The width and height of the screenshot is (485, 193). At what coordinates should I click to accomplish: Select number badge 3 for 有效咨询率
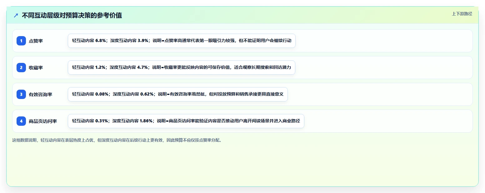pos(21,94)
